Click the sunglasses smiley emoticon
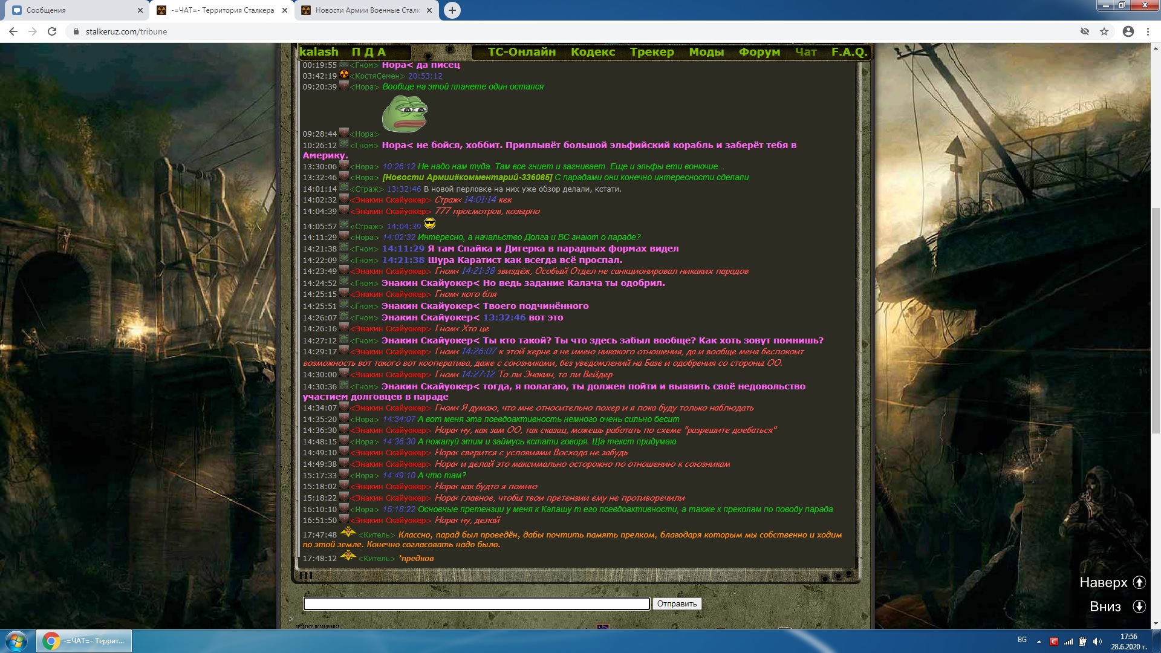This screenshot has height=653, width=1161. (430, 224)
